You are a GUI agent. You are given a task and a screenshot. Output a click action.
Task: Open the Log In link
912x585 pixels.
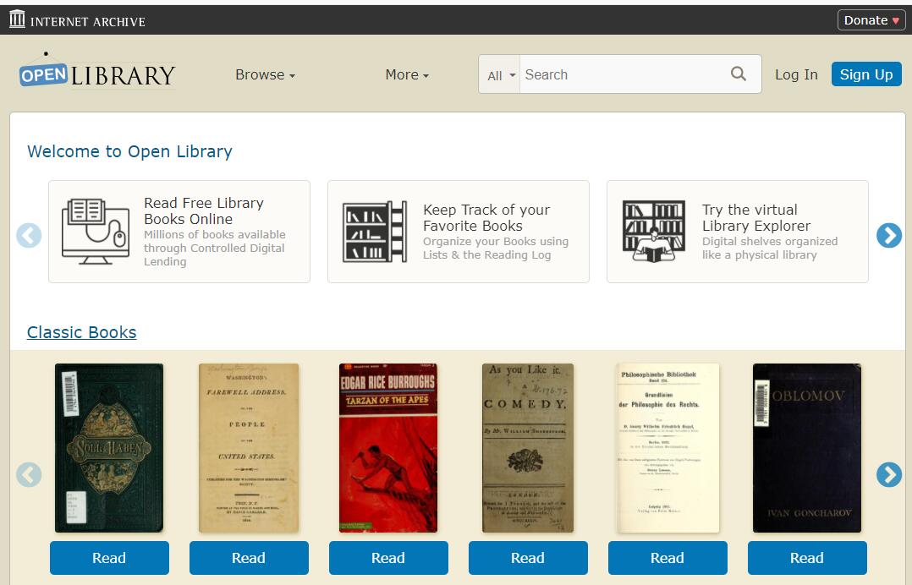[x=796, y=75]
